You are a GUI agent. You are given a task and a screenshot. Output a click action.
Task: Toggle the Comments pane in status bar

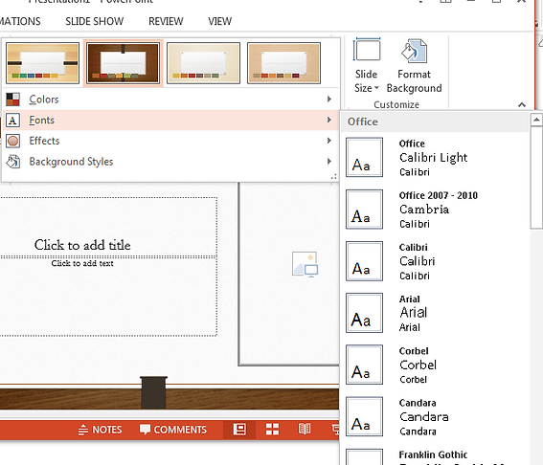pyautogui.click(x=172, y=430)
